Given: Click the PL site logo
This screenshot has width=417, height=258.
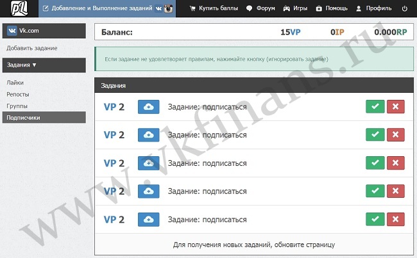Looking at the screenshot, I should [19, 8].
